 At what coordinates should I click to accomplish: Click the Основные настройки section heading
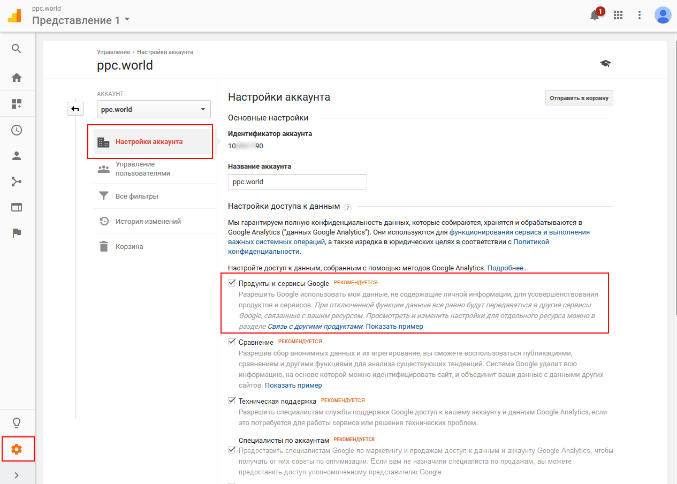(x=268, y=118)
